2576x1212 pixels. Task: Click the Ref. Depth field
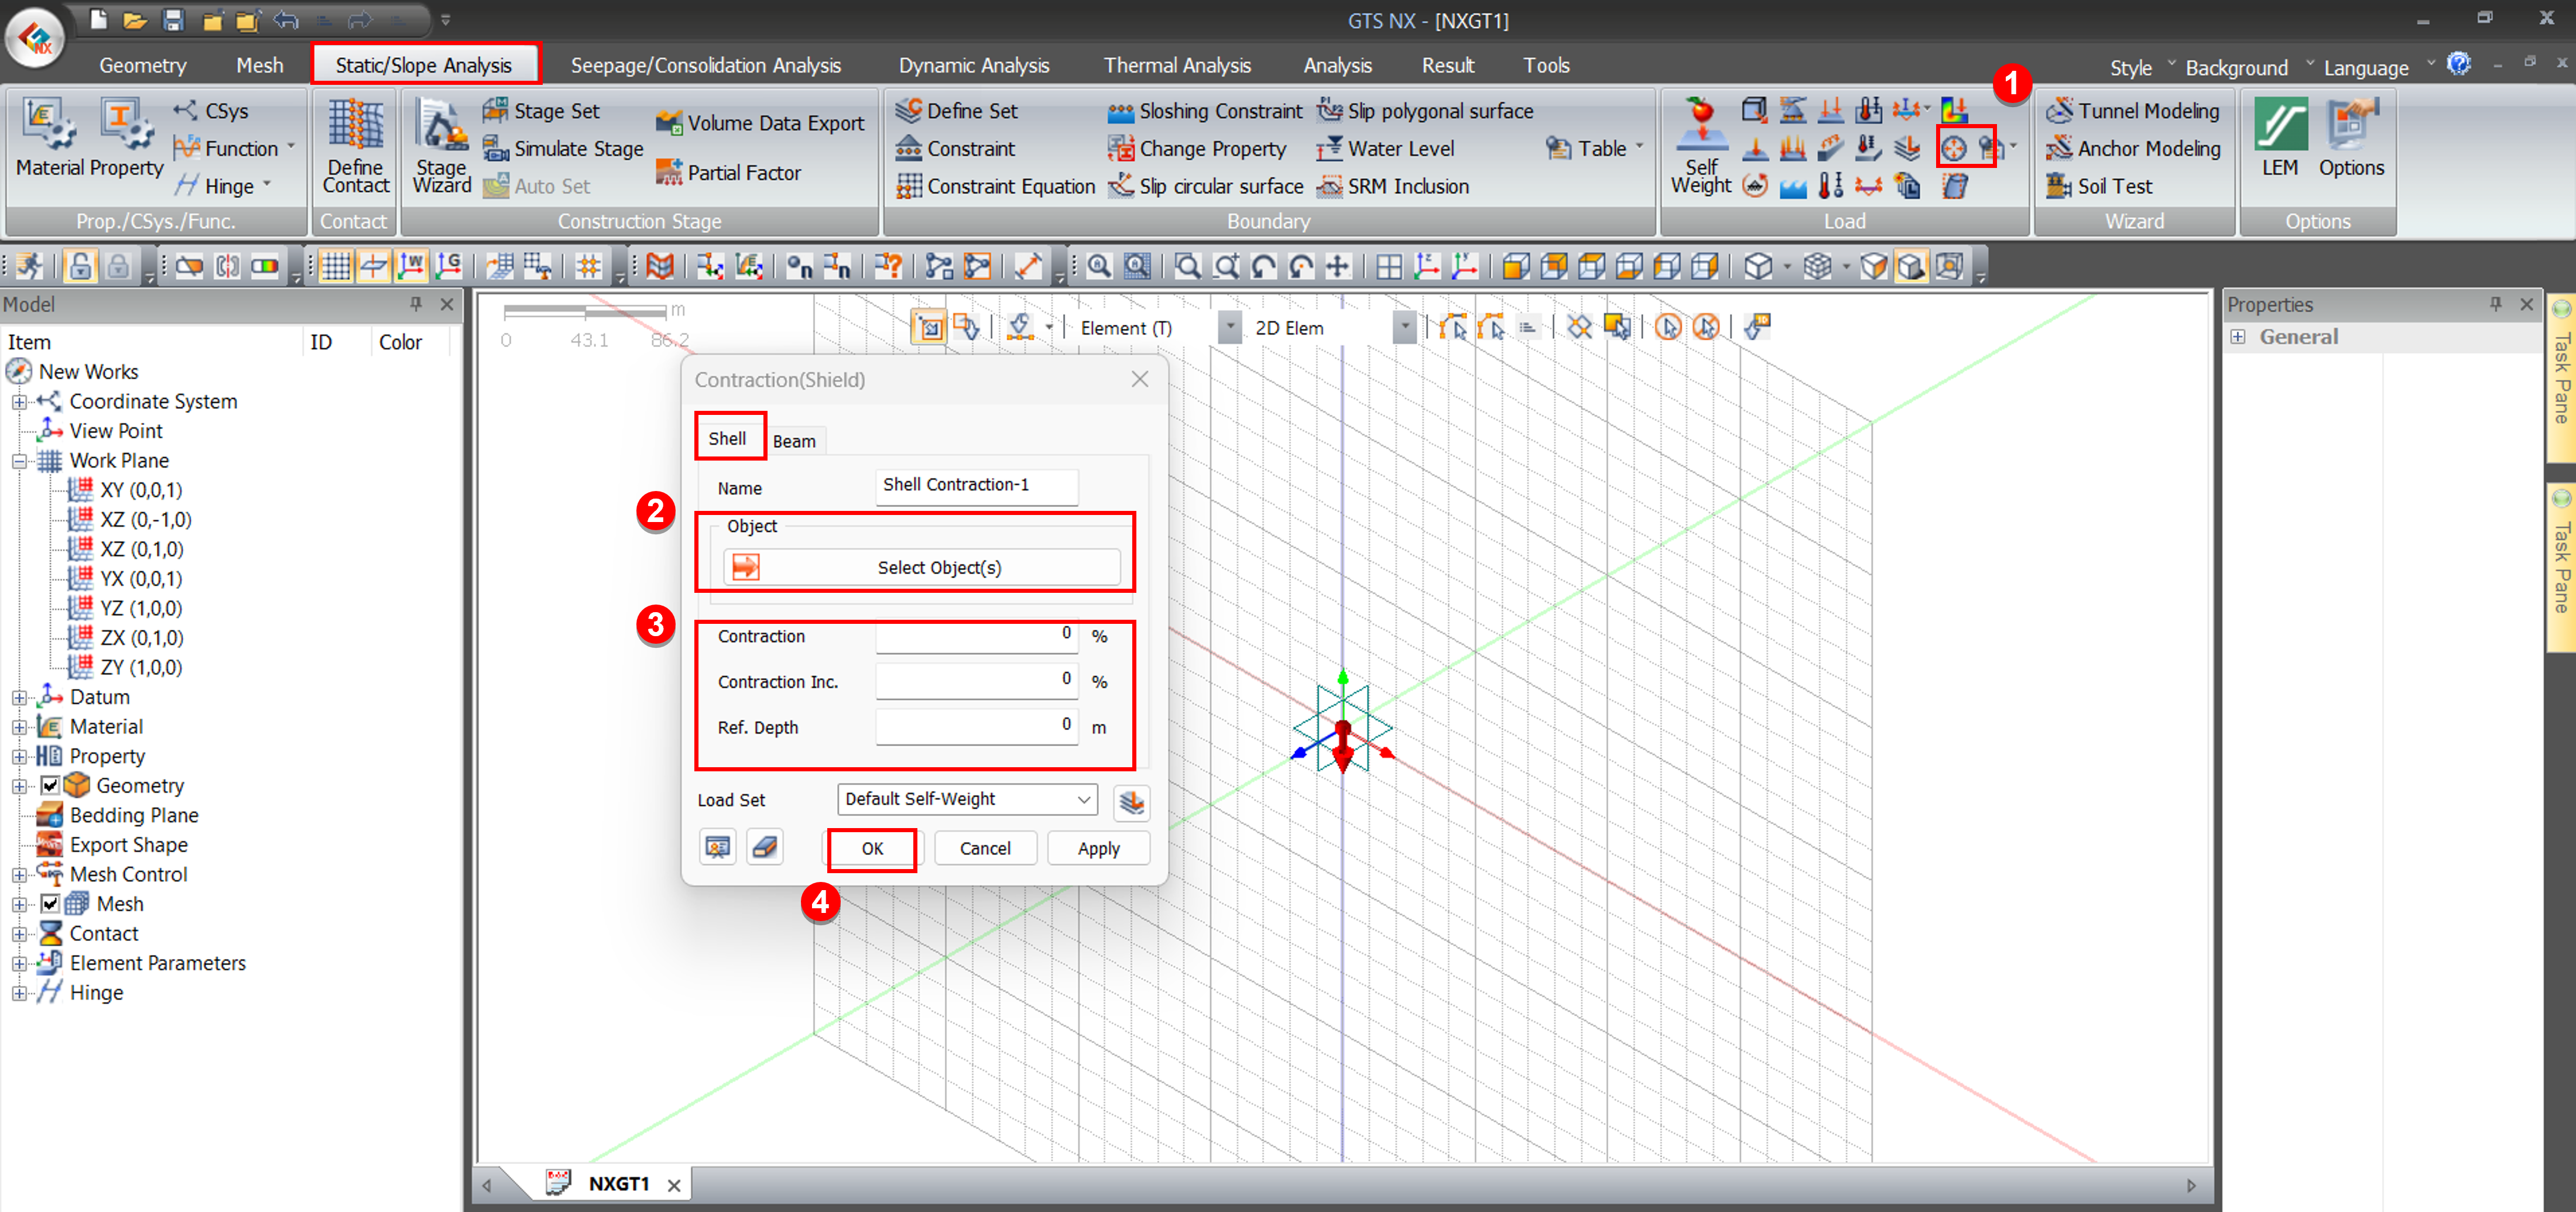976,727
